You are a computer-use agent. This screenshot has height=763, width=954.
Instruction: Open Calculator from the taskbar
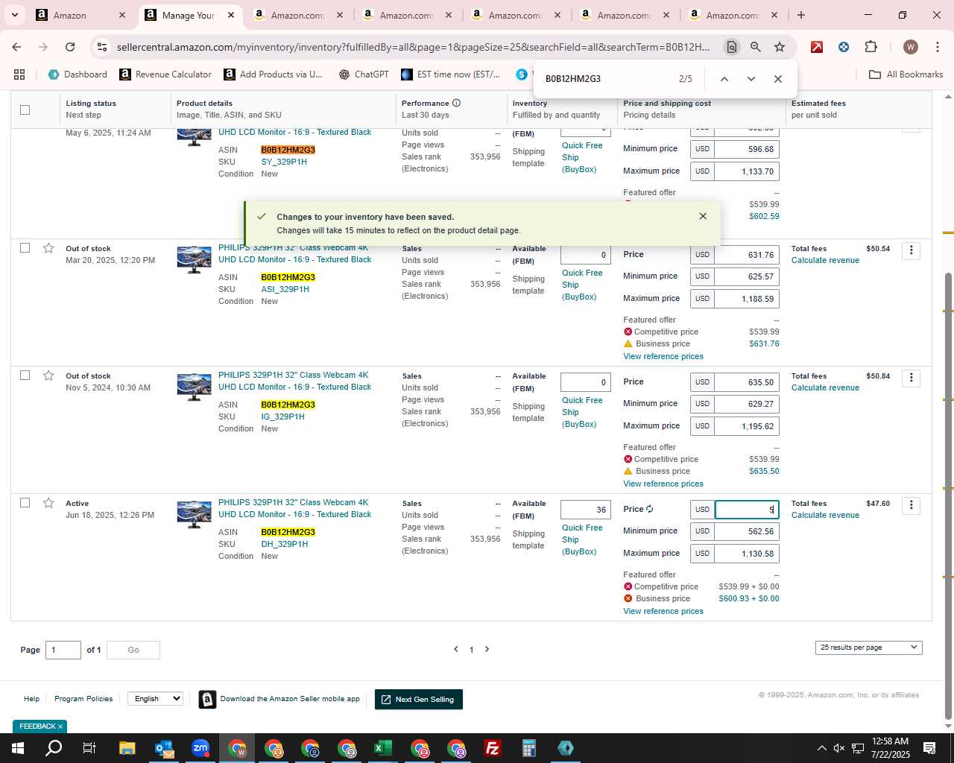pos(528,748)
